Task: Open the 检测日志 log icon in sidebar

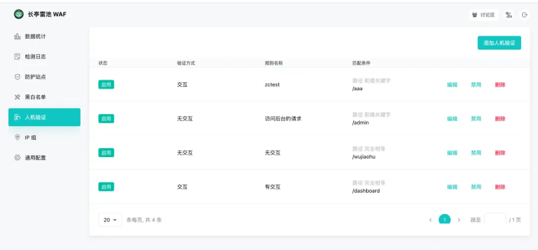Action: (x=17, y=57)
